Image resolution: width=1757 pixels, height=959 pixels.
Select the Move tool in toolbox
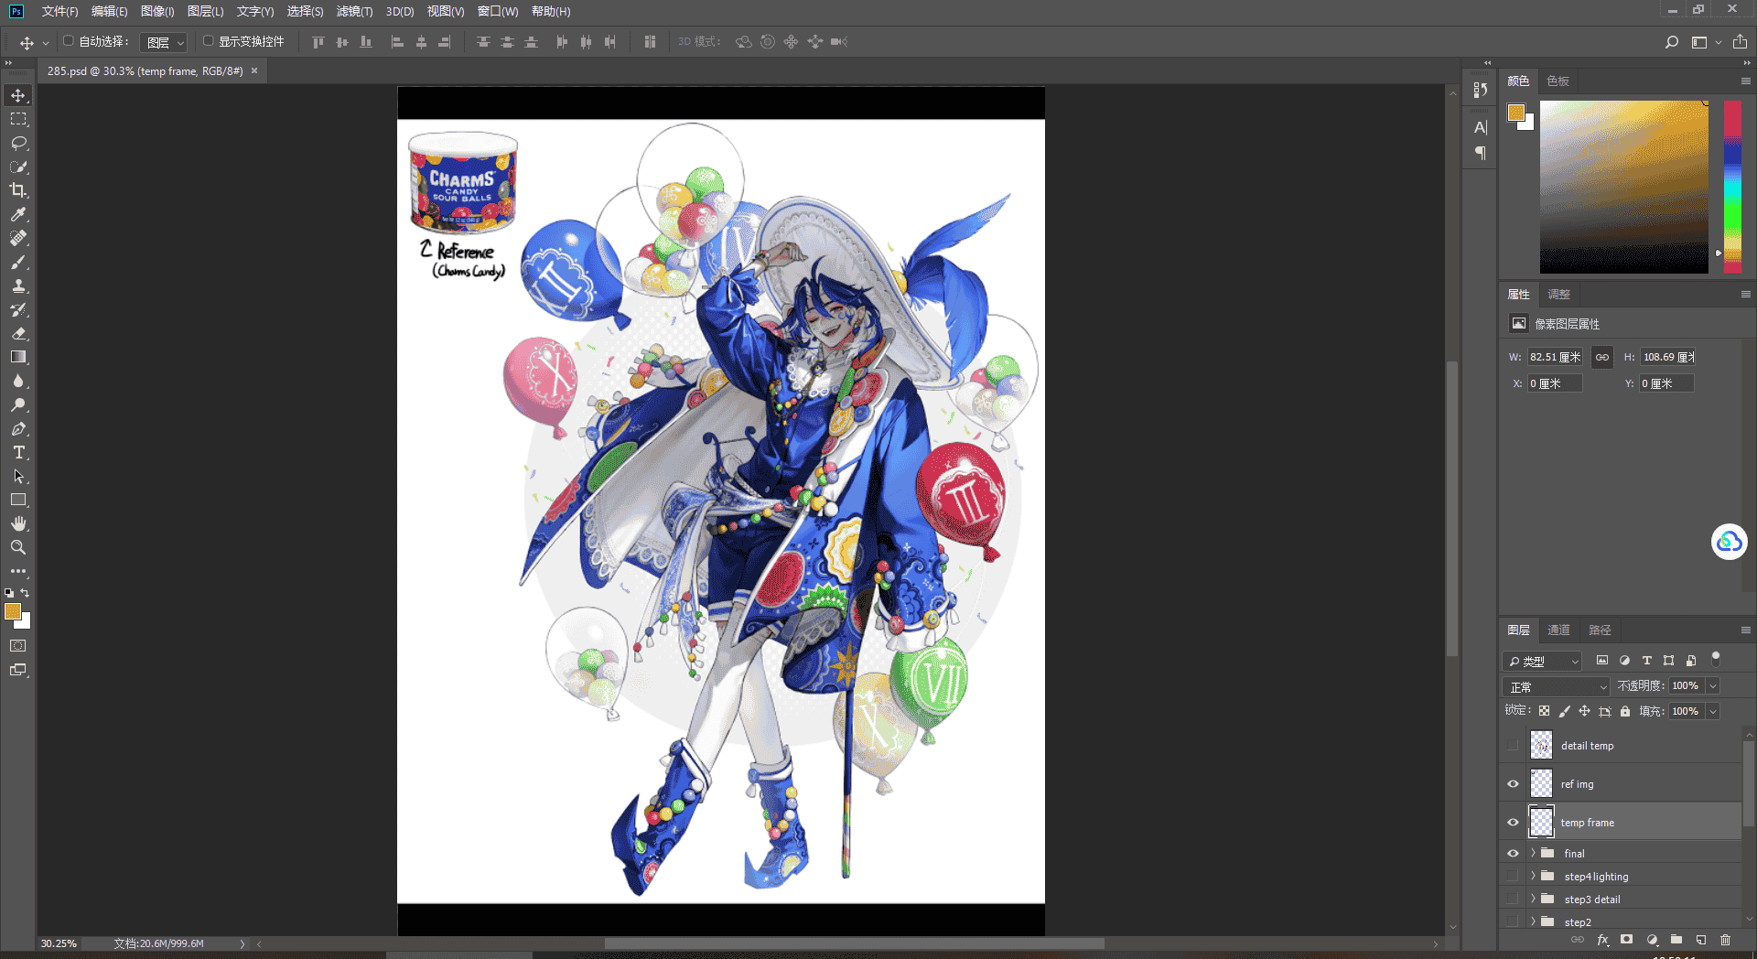click(18, 95)
